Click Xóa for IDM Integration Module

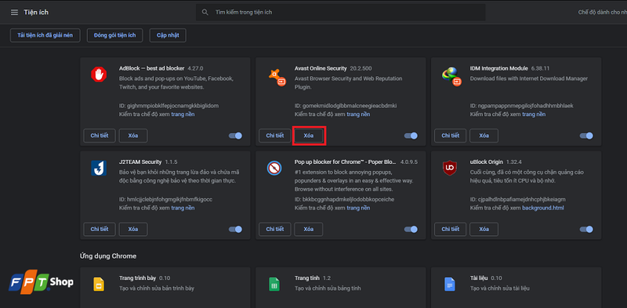[x=484, y=136]
